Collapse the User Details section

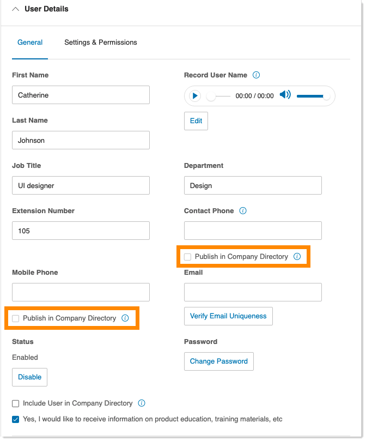pyautogui.click(x=15, y=9)
